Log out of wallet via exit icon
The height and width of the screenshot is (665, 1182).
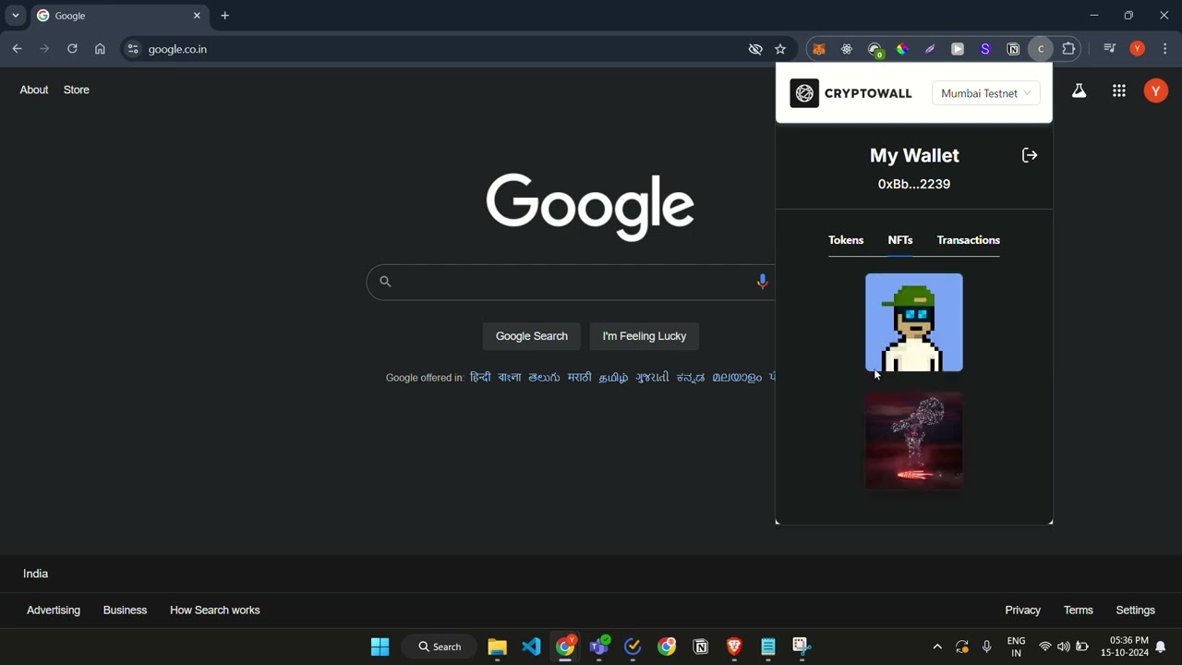tap(1030, 155)
